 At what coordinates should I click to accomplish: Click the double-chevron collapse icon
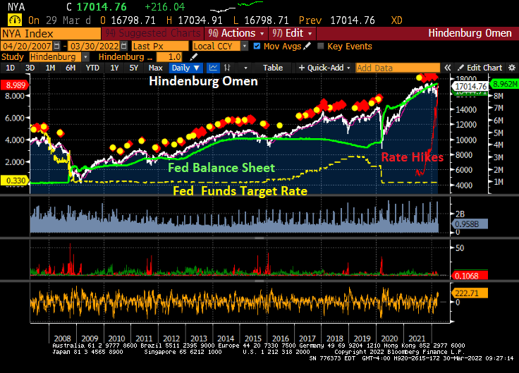[450, 68]
